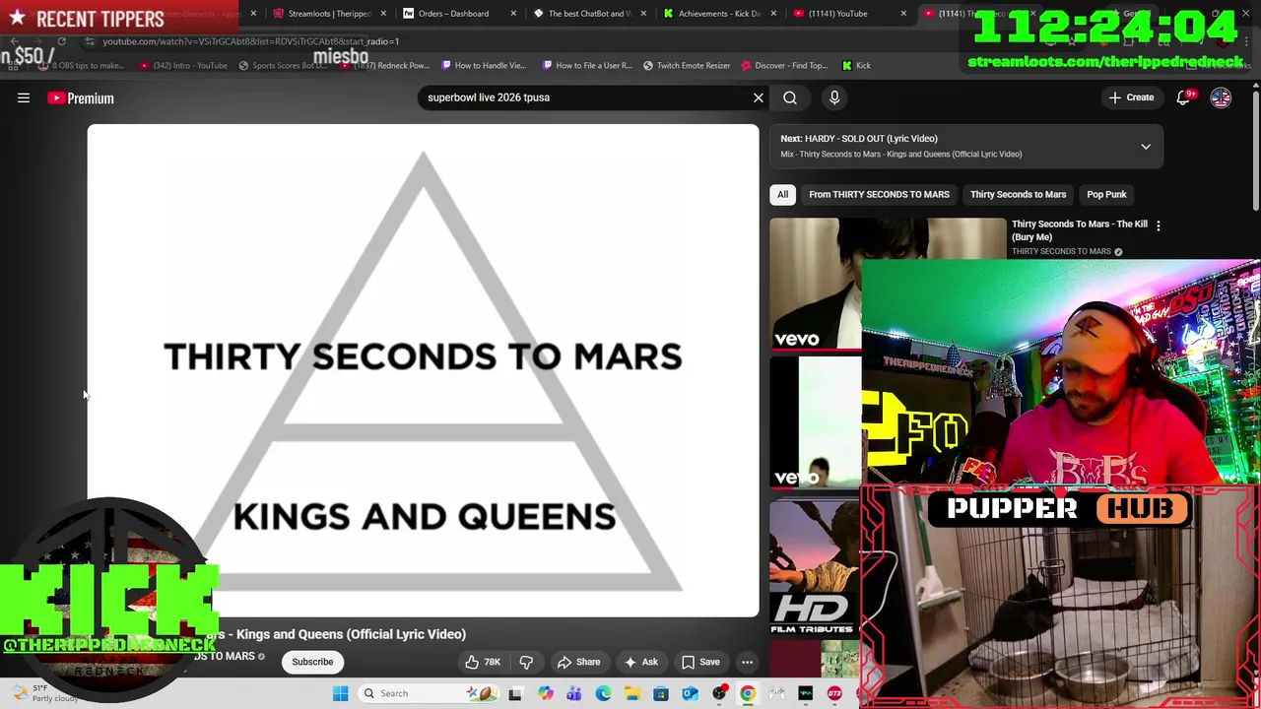
Task: Open Chrome icon on taskbar
Action: (748, 693)
